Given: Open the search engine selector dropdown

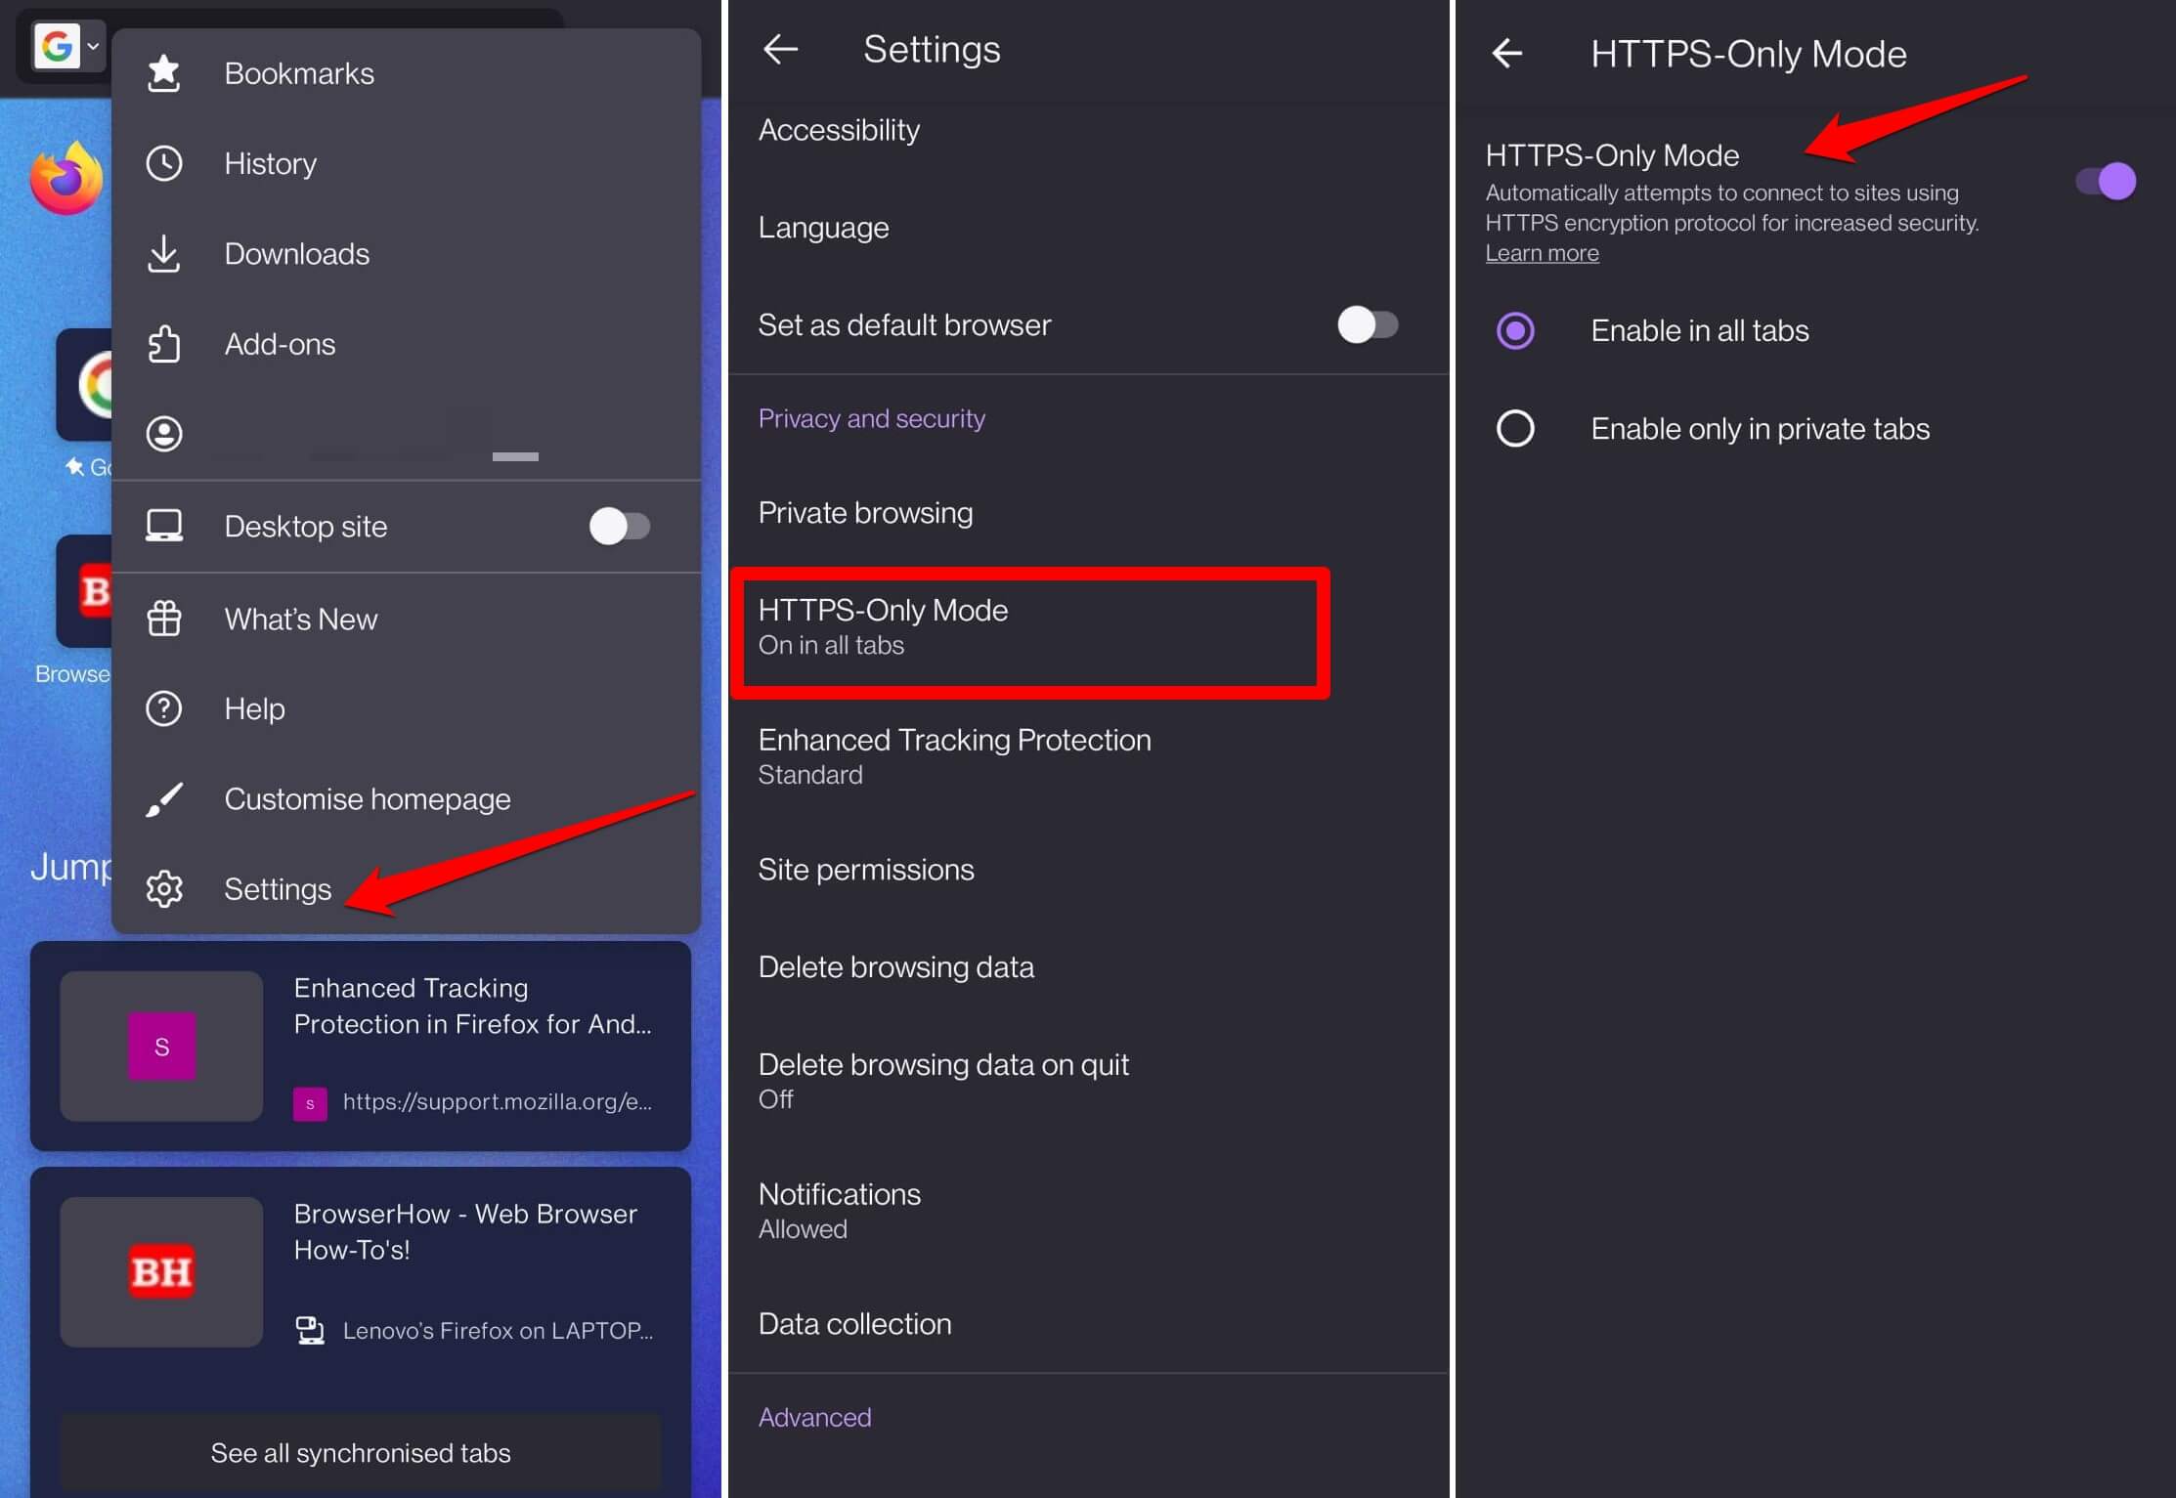Looking at the screenshot, I should point(67,46).
